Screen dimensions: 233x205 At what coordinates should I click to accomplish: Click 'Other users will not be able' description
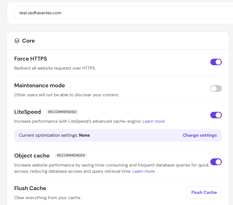tap(67, 95)
